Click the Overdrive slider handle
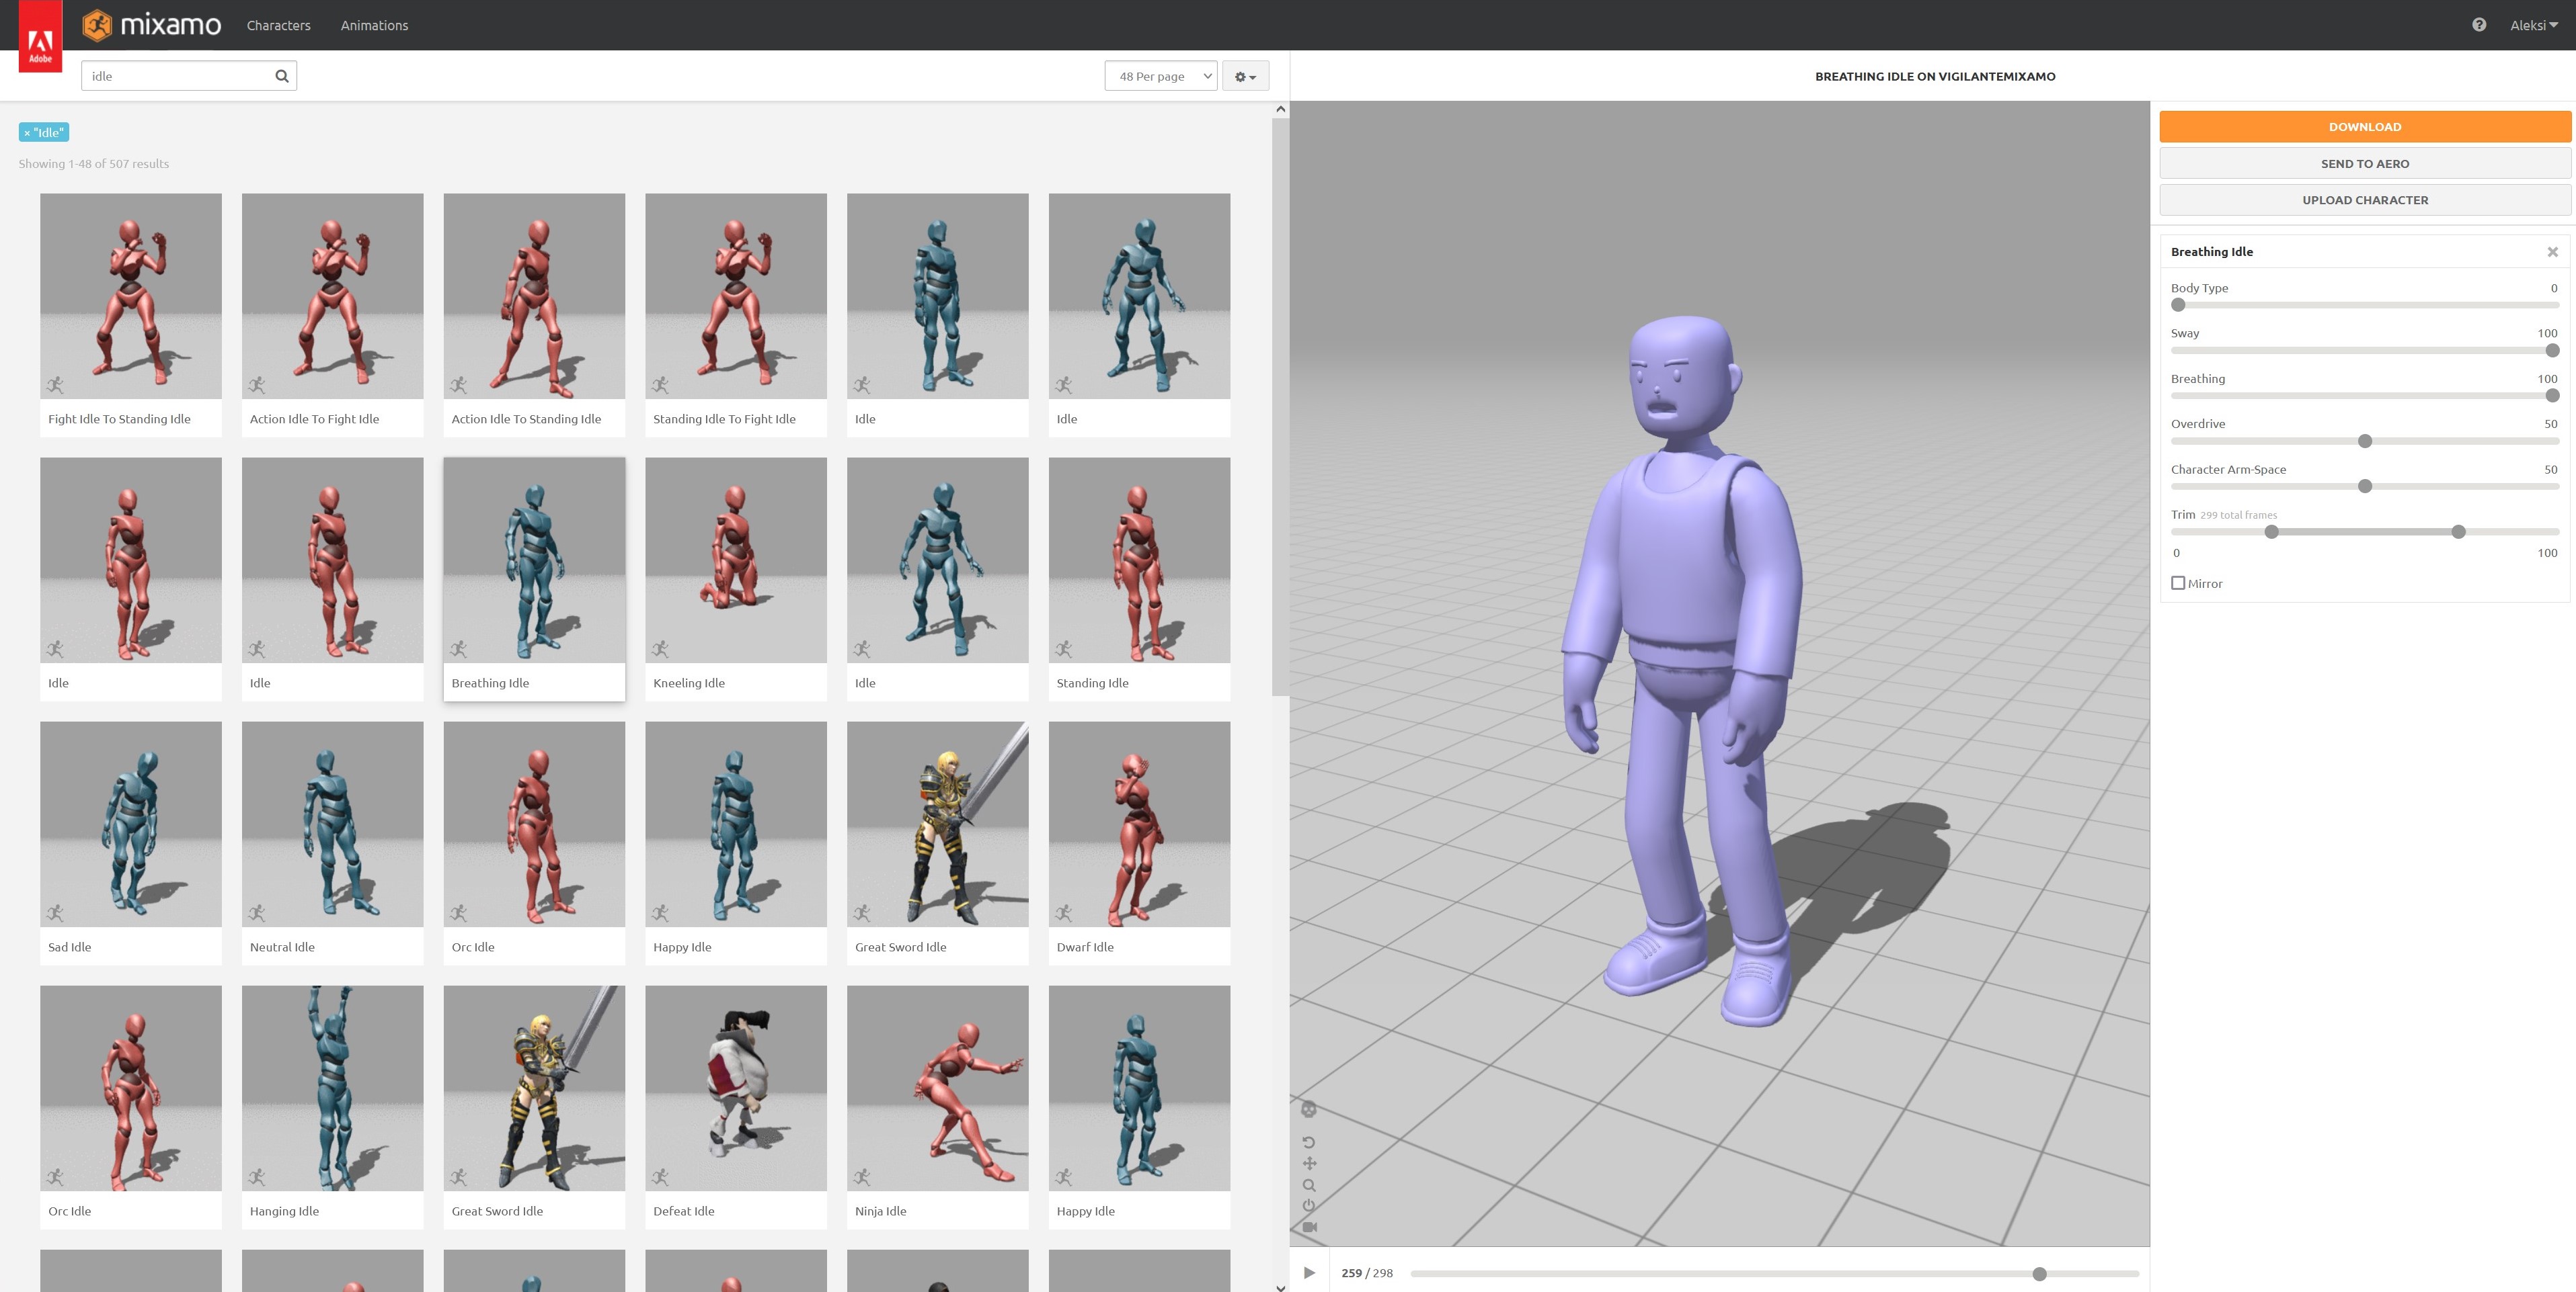2576x1292 pixels. 2365,441
